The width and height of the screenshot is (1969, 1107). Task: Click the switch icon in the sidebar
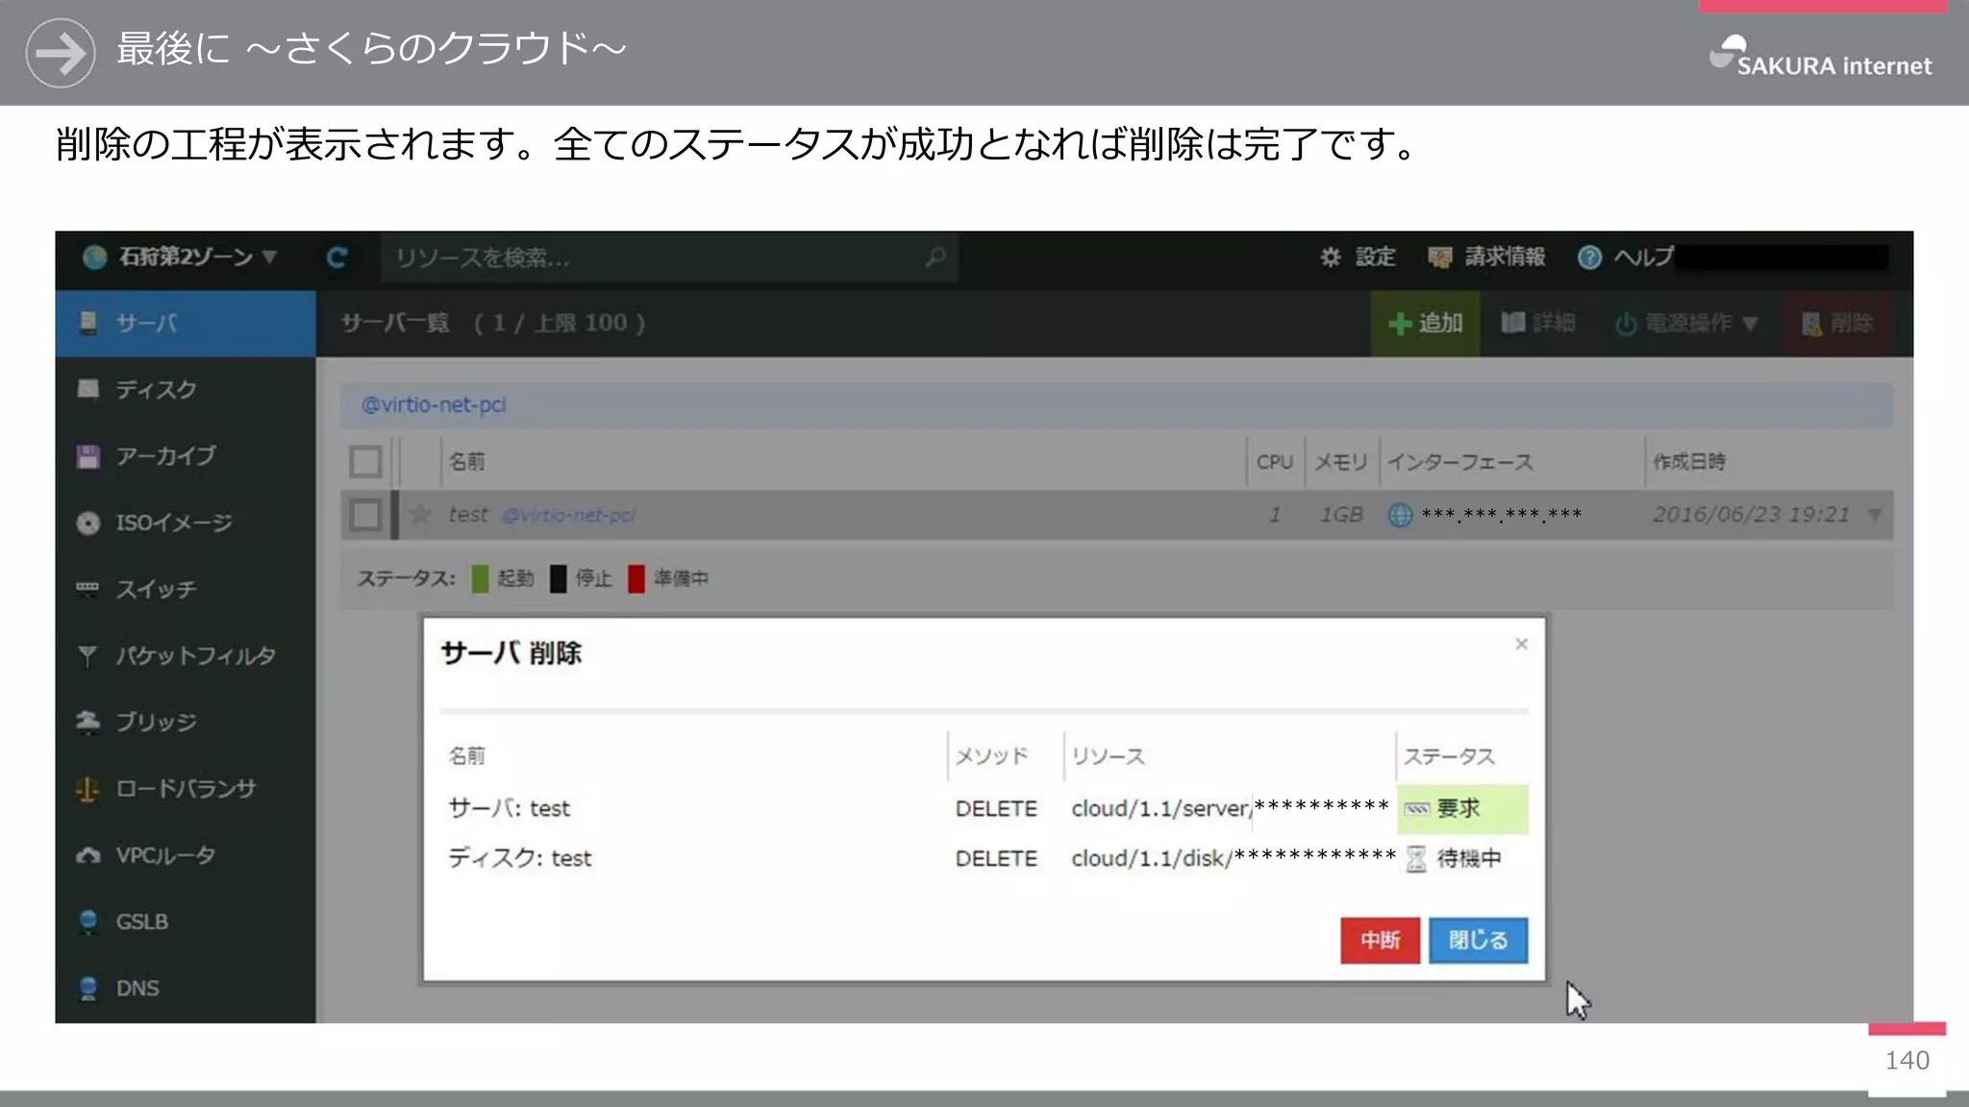pos(87,588)
